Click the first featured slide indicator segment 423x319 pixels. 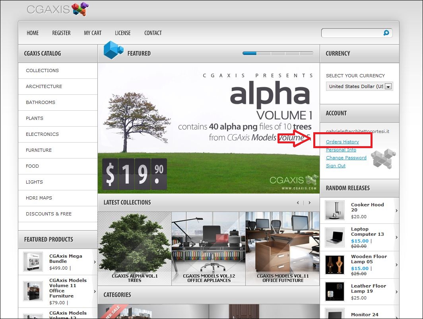[250, 53]
